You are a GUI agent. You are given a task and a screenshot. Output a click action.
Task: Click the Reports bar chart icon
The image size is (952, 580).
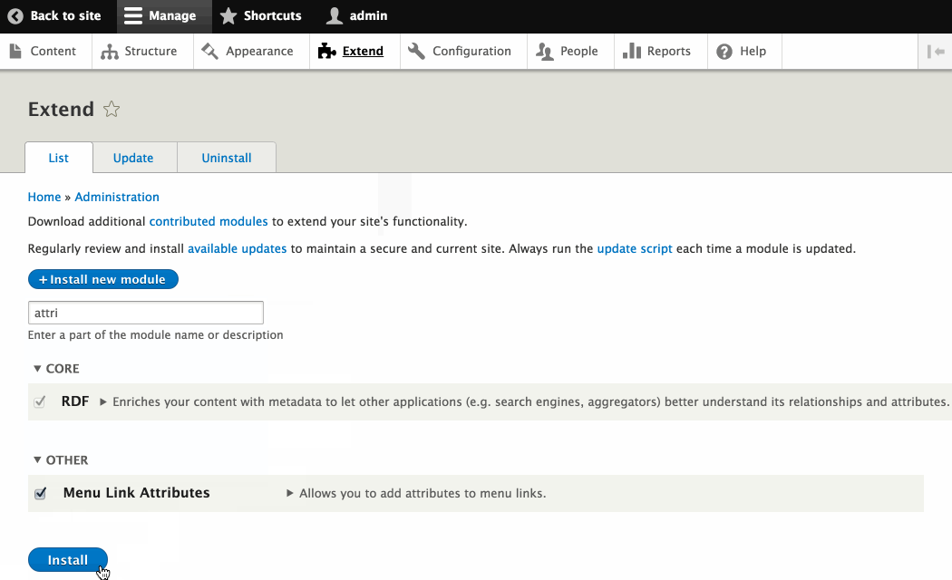pyautogui.click(x=631, y=51)
